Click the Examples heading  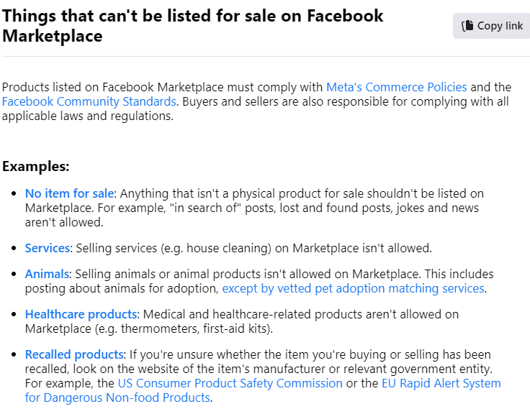click(35, 166)
